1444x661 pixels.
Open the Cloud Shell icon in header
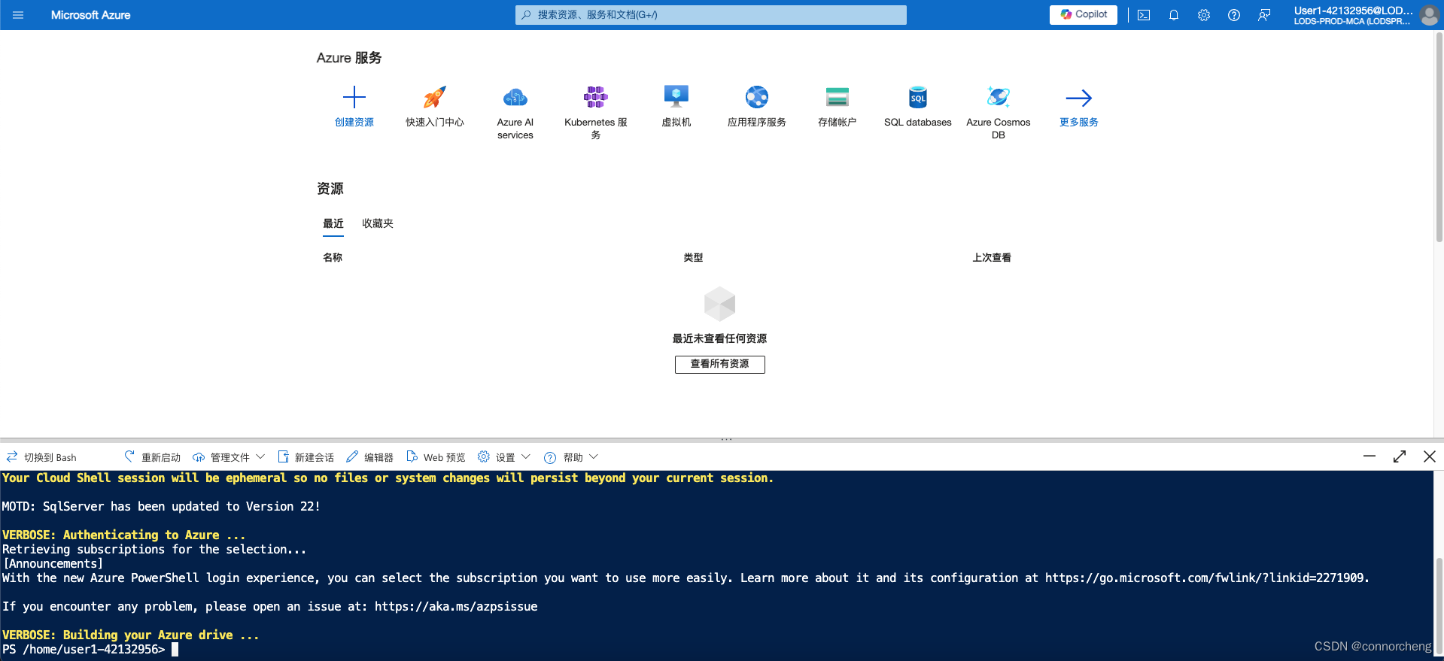[1144, 15]
